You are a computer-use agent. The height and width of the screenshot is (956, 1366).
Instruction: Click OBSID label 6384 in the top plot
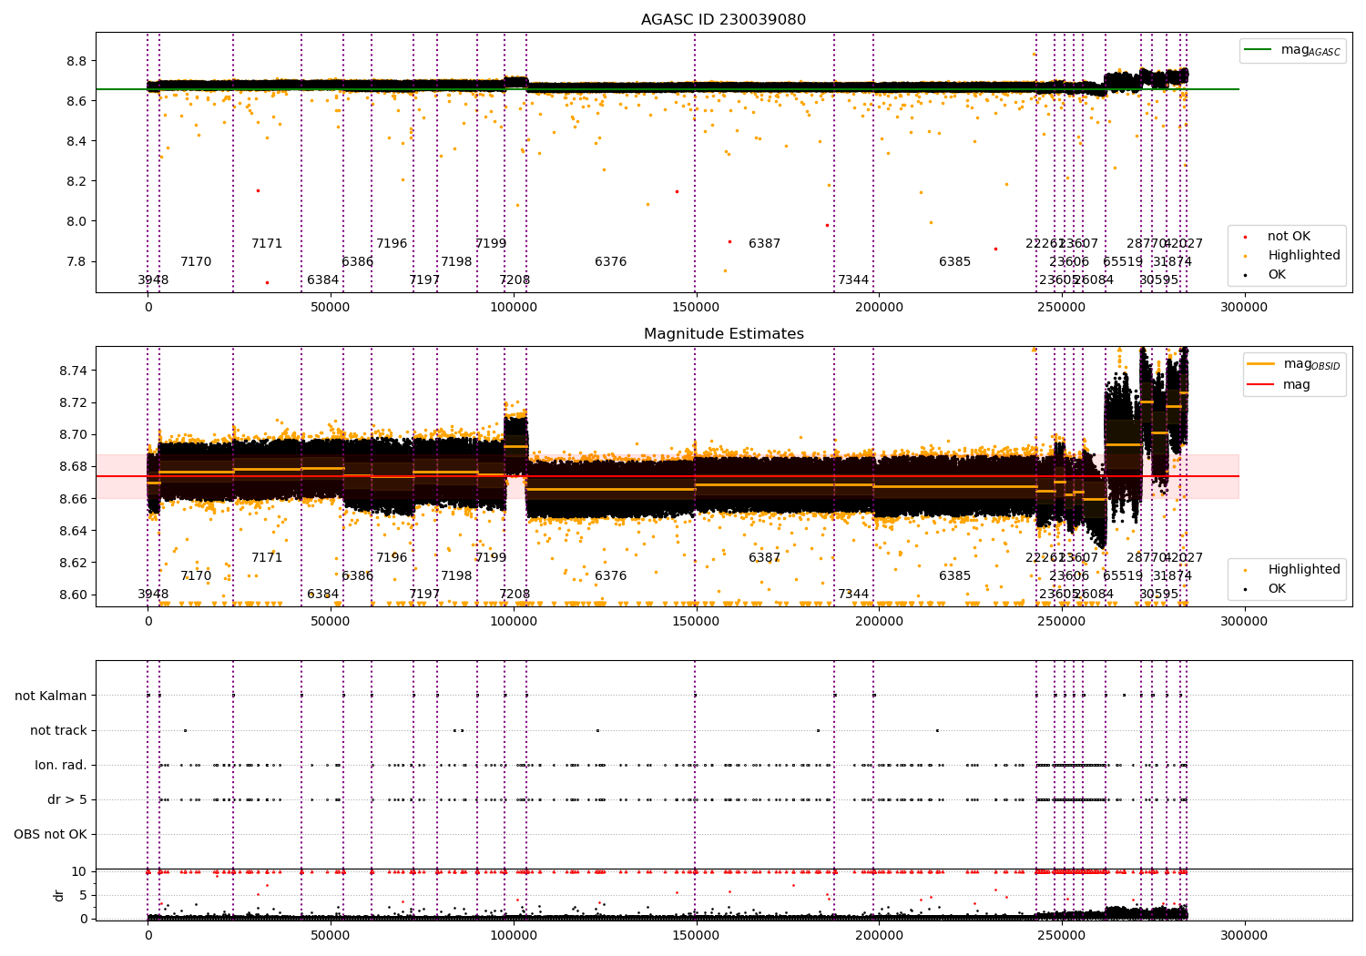[x=322, y=280]
